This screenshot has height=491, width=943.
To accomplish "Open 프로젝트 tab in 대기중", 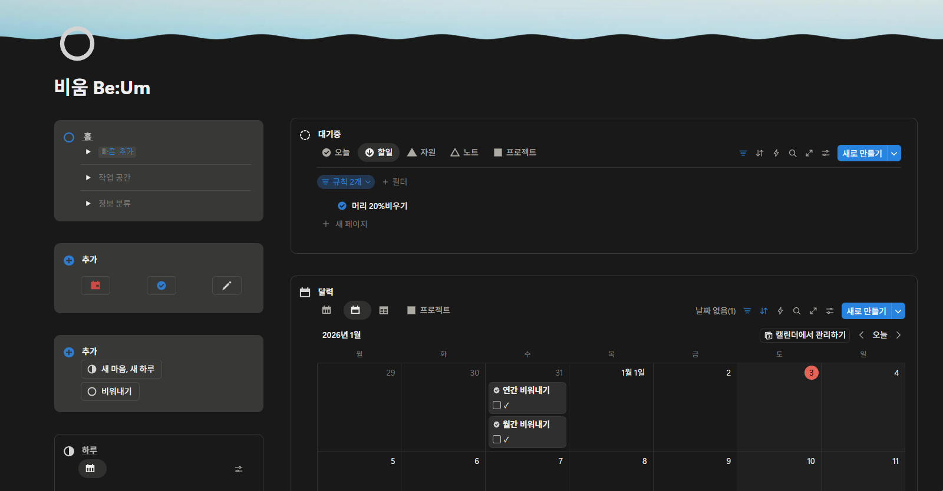I will click(515, 152).
